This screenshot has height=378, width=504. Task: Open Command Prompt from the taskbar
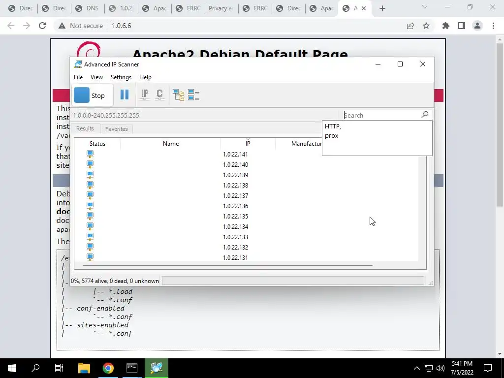tap(132, 368)
